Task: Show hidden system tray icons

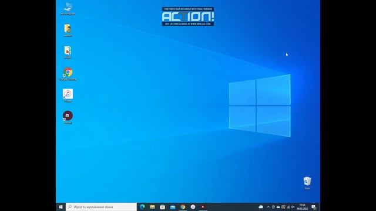Action: pyautogui.click(x=268, y=207)
